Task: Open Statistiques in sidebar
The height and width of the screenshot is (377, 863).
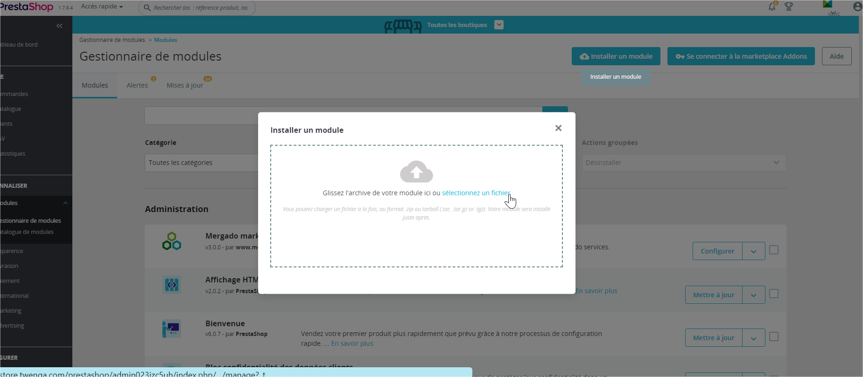Action: pos(13,154)
